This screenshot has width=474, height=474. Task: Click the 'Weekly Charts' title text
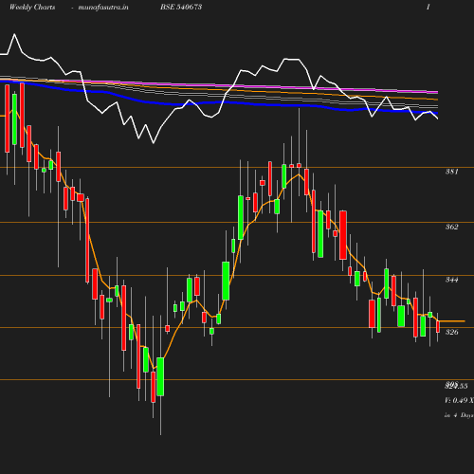(32, 7)
